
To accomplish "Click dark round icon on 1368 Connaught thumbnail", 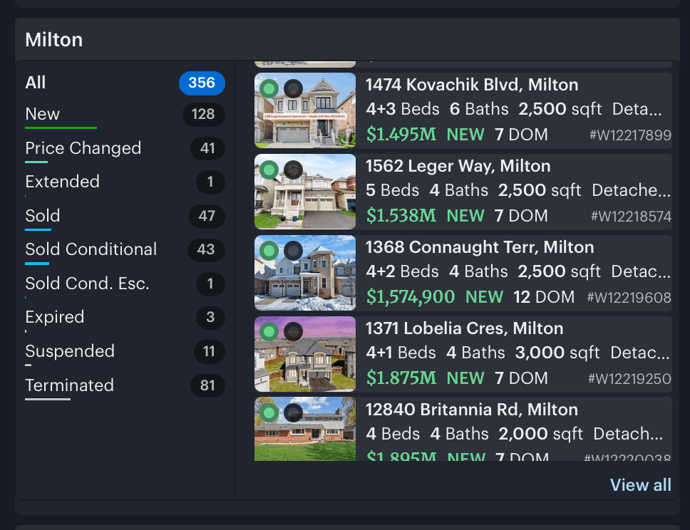I will pos(293,251).
